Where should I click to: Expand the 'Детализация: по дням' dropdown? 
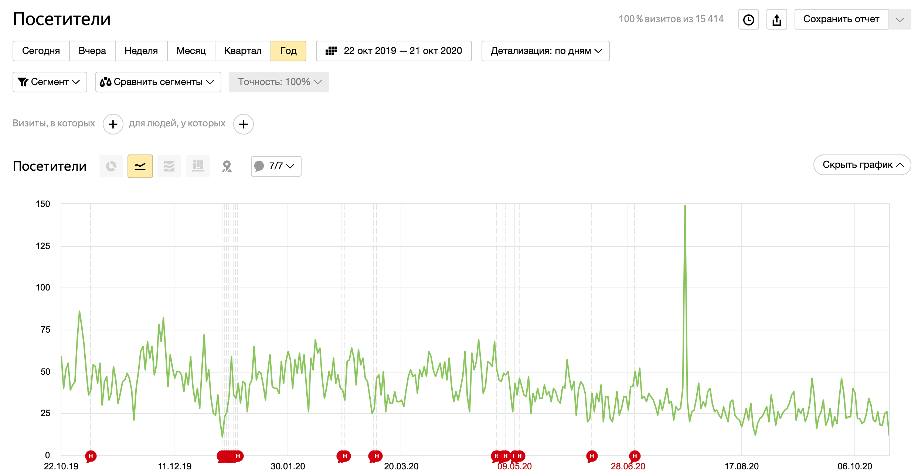(545, 51)
